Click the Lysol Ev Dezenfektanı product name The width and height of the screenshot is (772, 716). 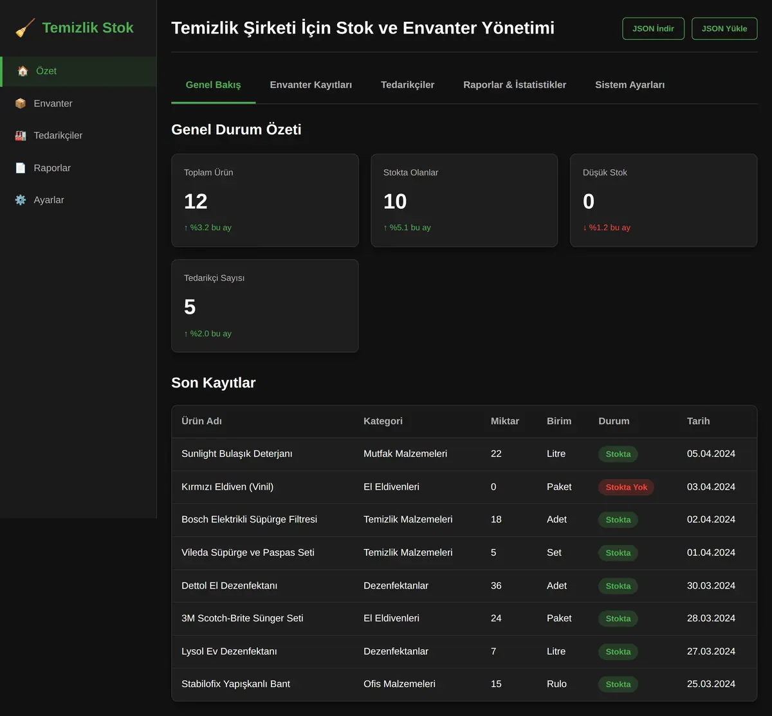pyautogui.click(x=229, y=651)
